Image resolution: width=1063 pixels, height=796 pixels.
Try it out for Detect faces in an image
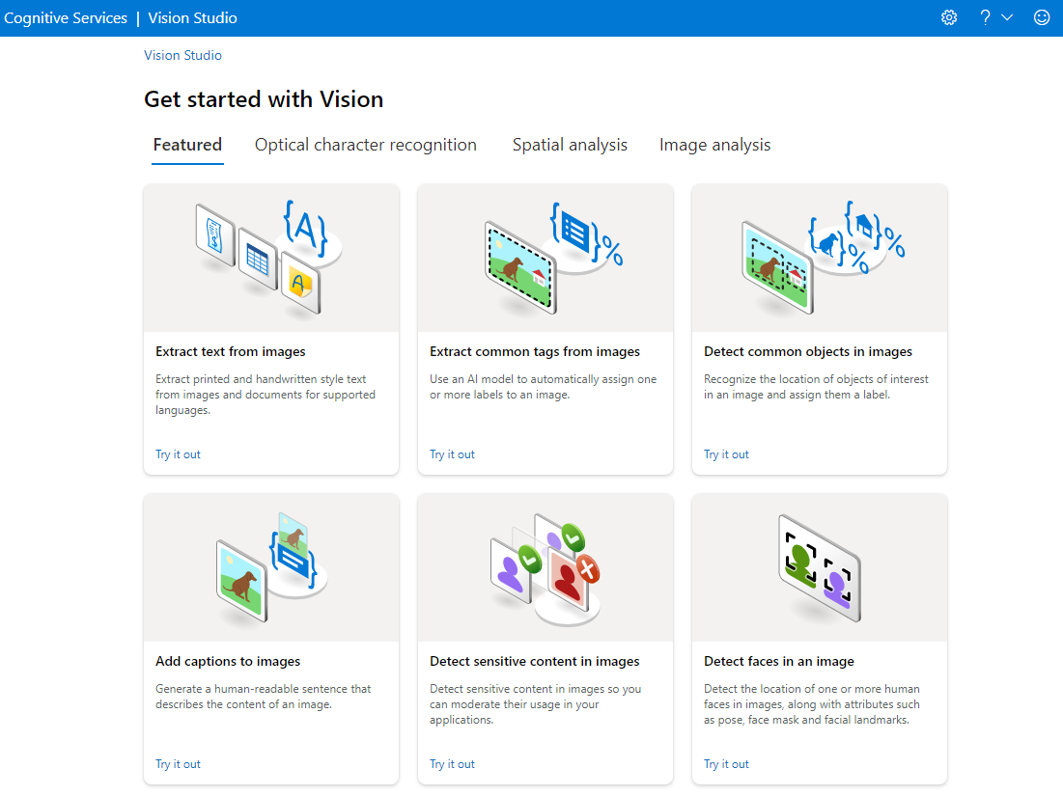pos(726,764)
